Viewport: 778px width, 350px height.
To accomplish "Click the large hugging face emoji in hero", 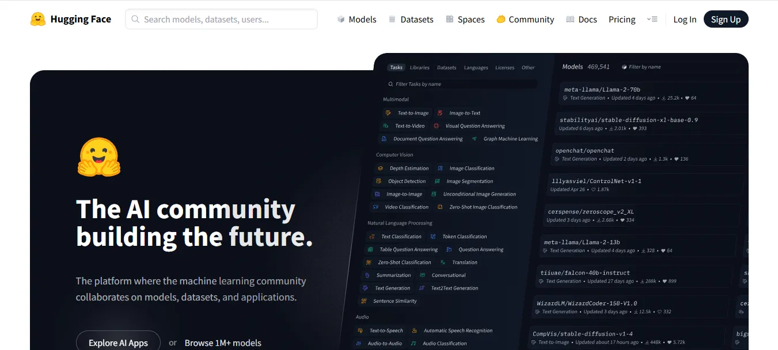I will 98,157.
